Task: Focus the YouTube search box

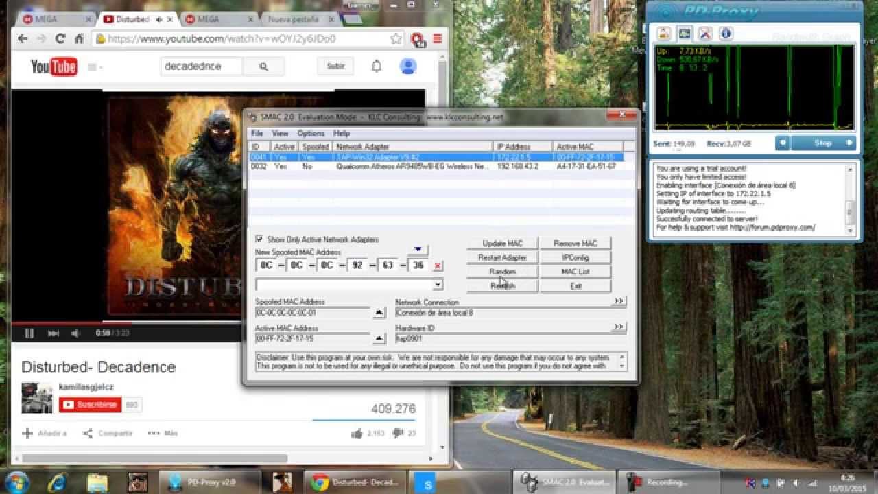Action: [202, 67]
